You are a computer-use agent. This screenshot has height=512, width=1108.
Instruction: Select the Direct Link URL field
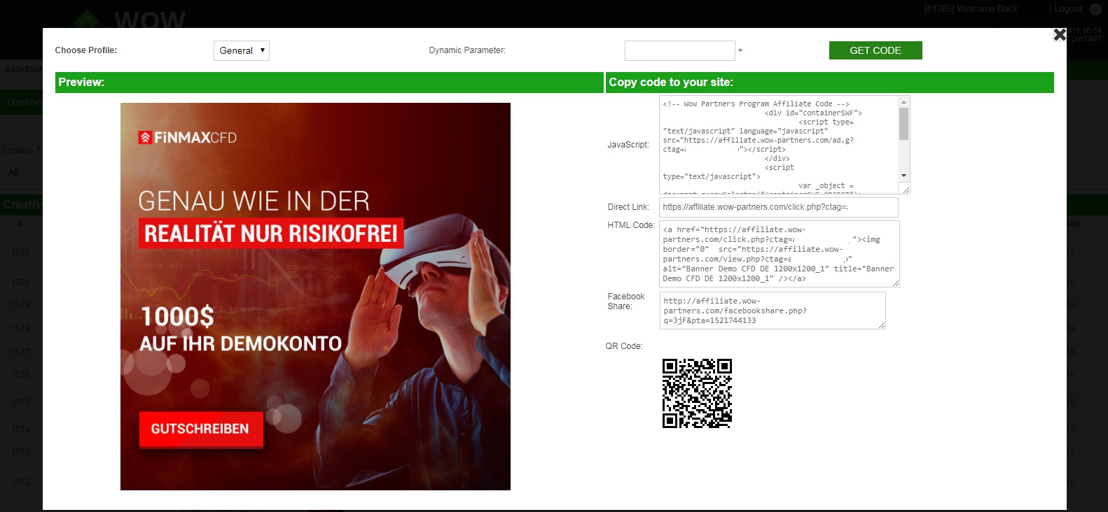(x=777, y=207)
